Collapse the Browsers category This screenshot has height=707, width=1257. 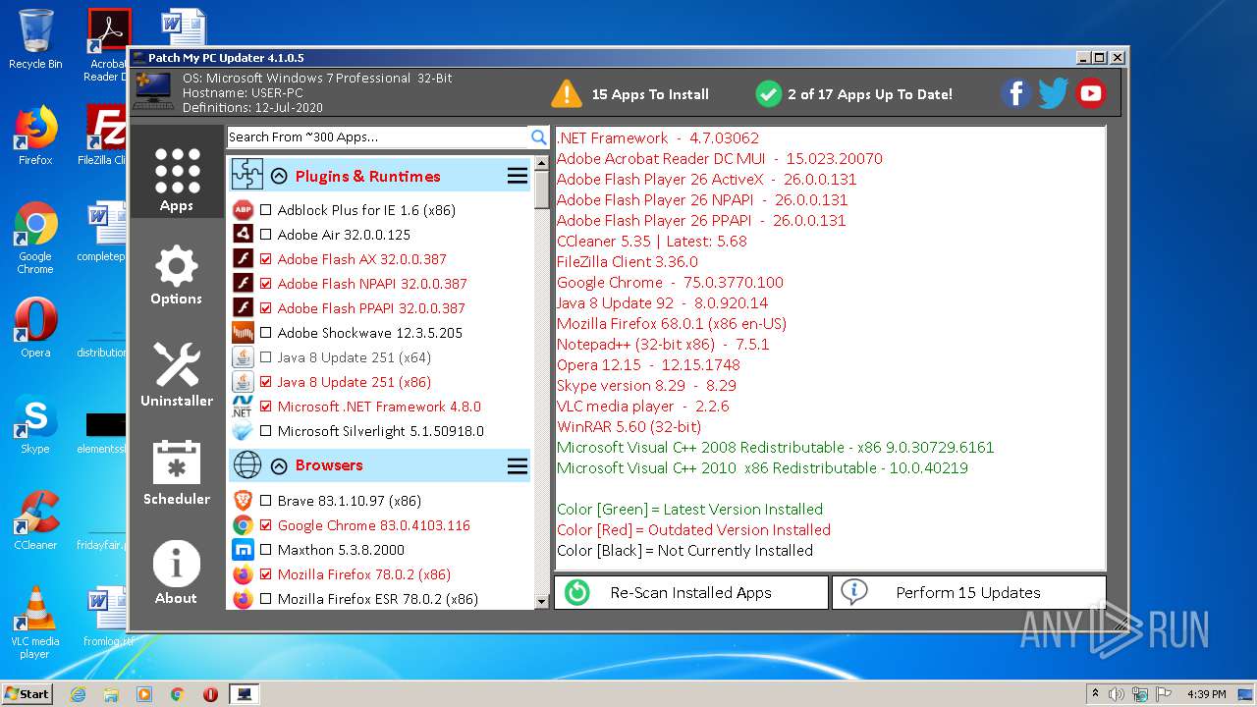coord(279,466)
